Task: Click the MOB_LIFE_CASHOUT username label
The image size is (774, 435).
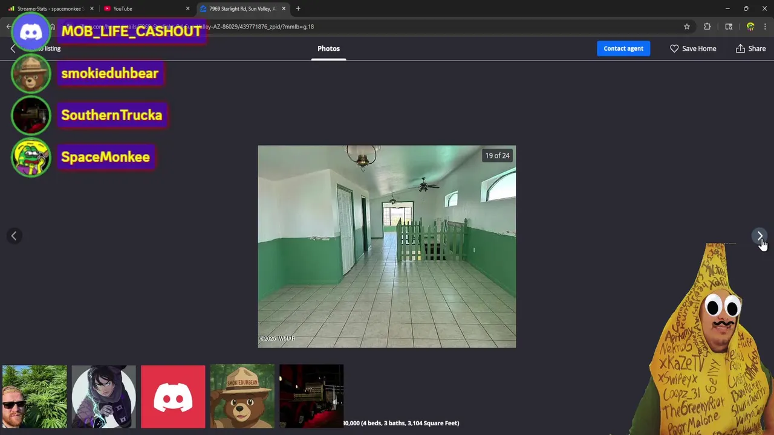Action: [131, 31]
